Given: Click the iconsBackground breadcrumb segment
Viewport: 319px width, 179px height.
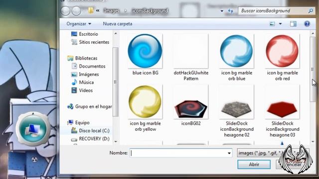Looking at the screenshot, I should [x=150, y=10].
